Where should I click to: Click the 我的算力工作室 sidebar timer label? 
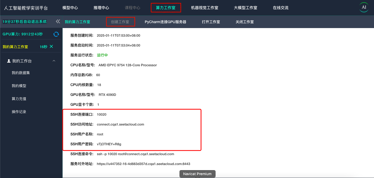pos(15,47)
